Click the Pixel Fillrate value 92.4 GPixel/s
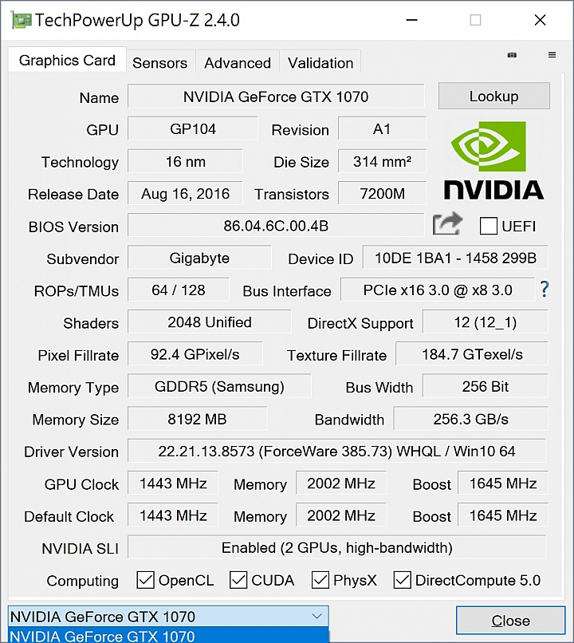The image size is (574, 643). click(x=195, y=354)
